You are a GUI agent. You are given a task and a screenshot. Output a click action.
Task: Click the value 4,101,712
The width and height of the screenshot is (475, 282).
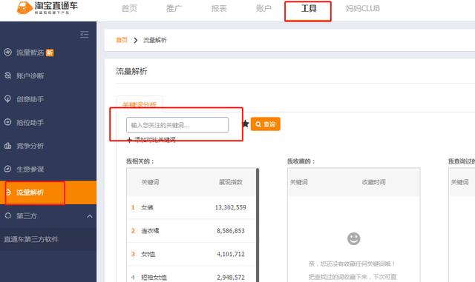pos(231,254)
